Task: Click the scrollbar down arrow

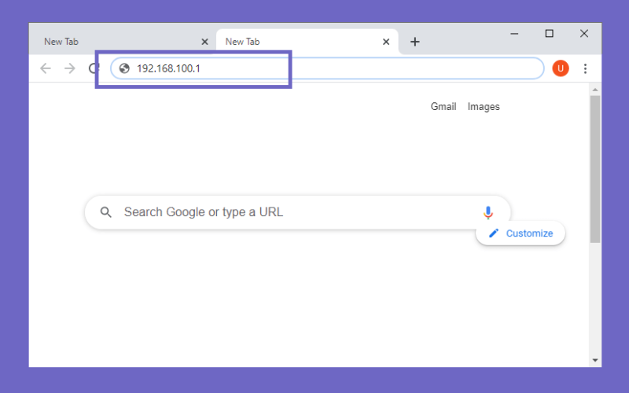Action: (x=595, y=360)
